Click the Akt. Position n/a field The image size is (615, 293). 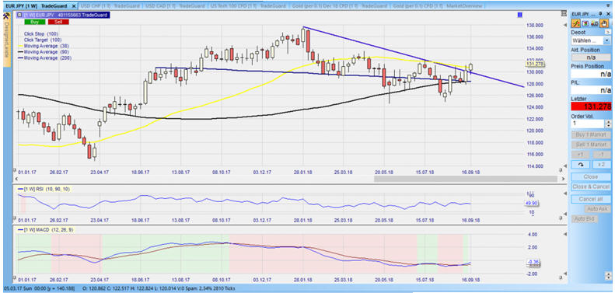click(x=591, y=58)
